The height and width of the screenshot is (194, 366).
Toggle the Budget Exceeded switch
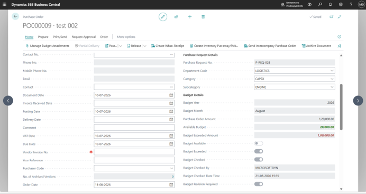pos(259,151)
